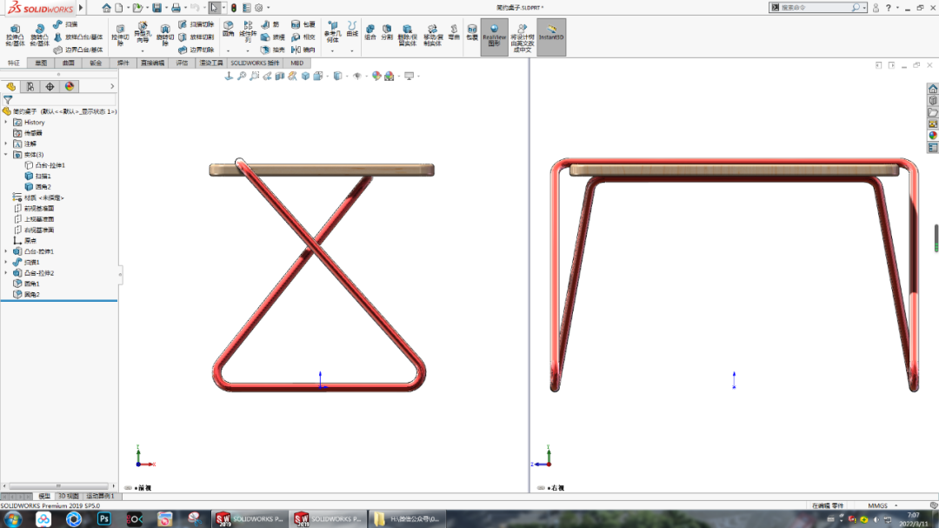The width and height of the screenshot is (939, 528).
Task: Click the Extruded Cut tool
Action: click(x=120, y=36)
